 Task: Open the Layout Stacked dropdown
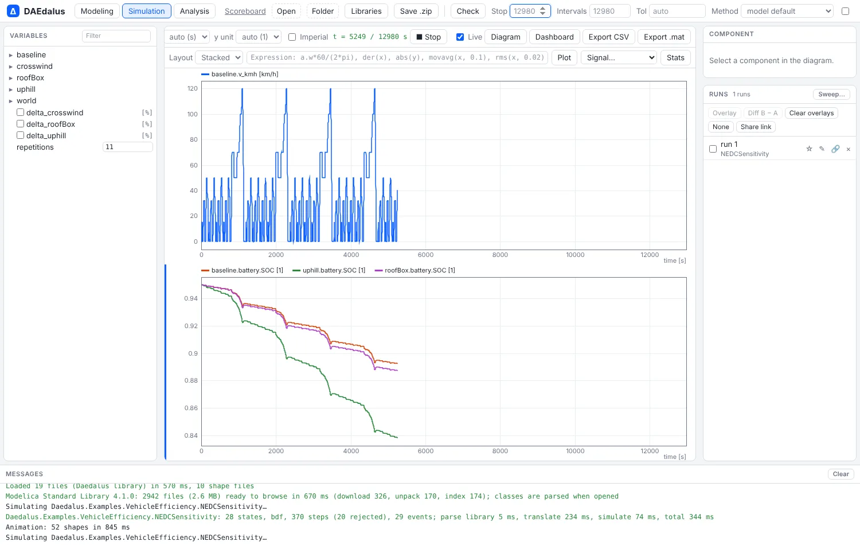coord(219,57)
